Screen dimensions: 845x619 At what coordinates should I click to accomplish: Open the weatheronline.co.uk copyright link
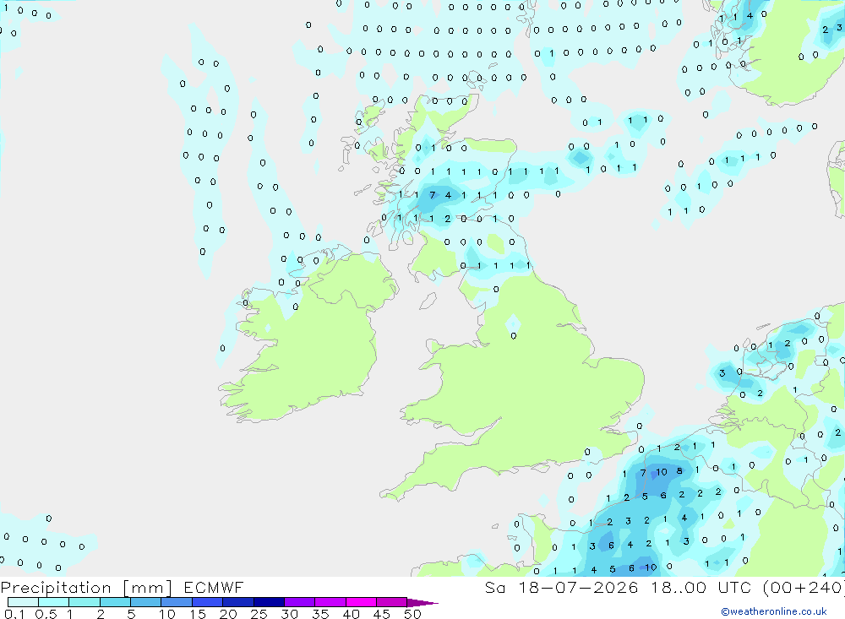[x=774, y=611]
